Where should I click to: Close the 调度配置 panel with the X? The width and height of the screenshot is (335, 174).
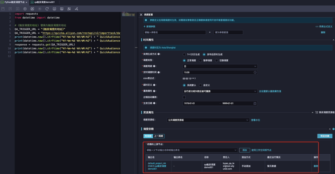click(x=141, y=15)
